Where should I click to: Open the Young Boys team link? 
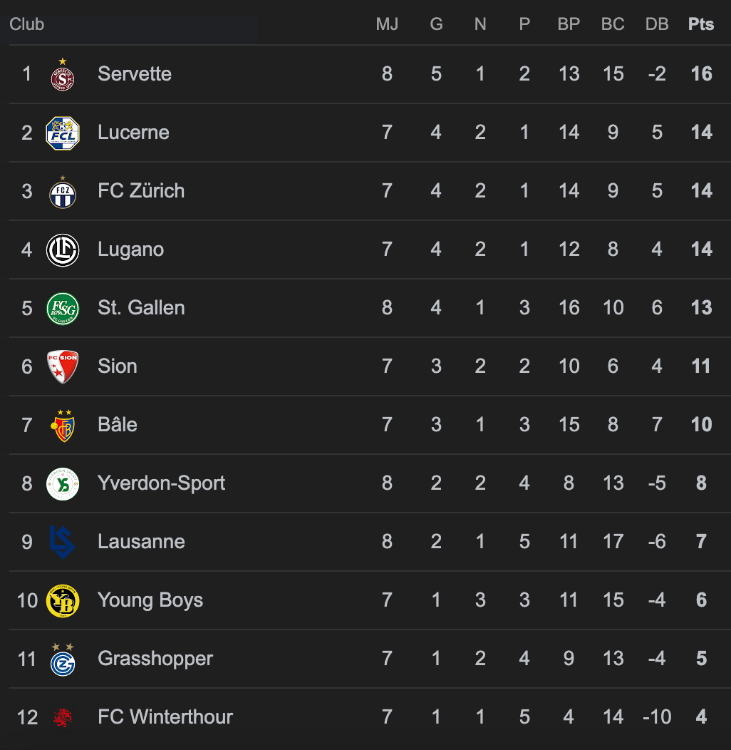point(150,600)
